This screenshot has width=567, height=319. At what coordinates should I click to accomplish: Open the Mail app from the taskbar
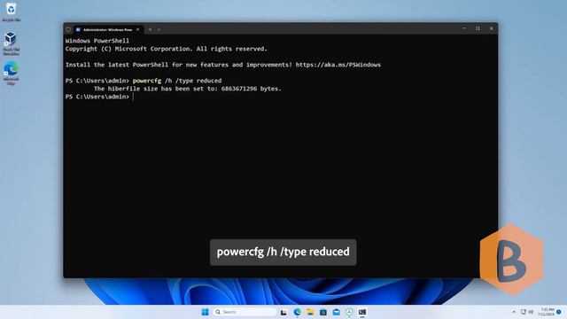tap(337, 312)
